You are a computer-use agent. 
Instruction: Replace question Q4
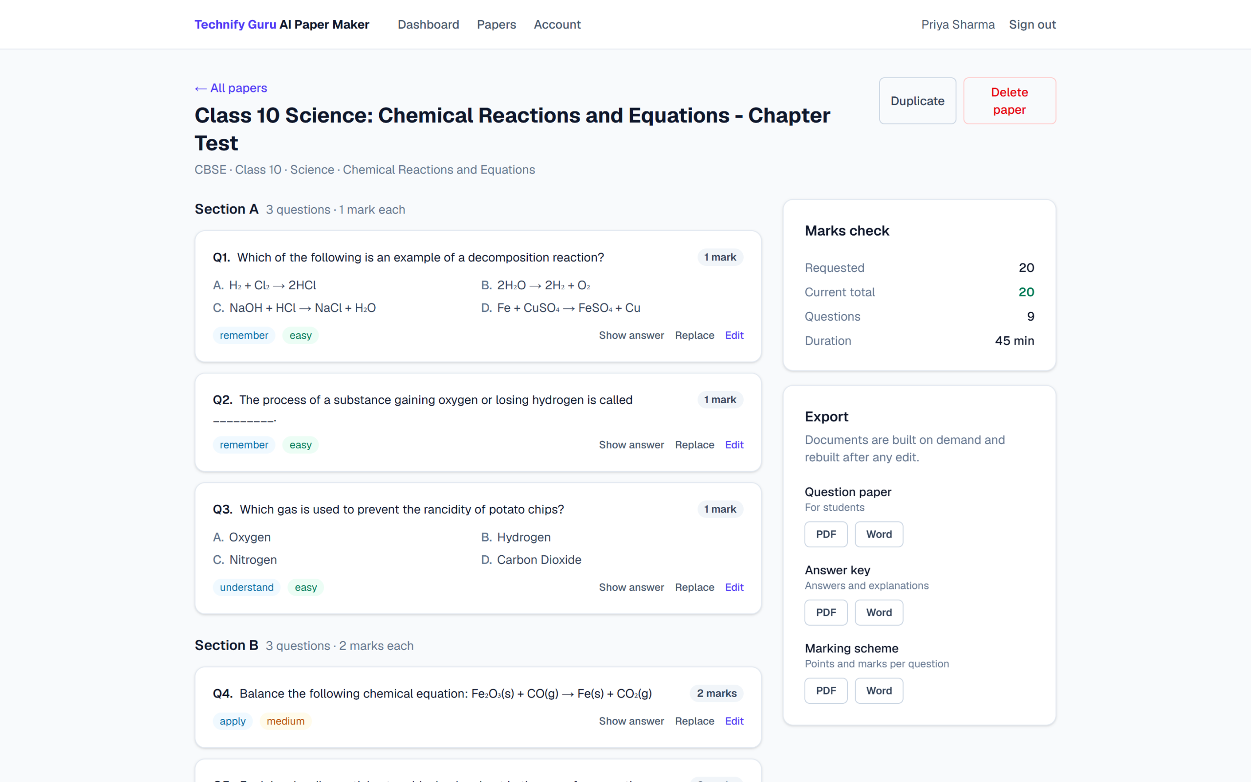(694, 721)
